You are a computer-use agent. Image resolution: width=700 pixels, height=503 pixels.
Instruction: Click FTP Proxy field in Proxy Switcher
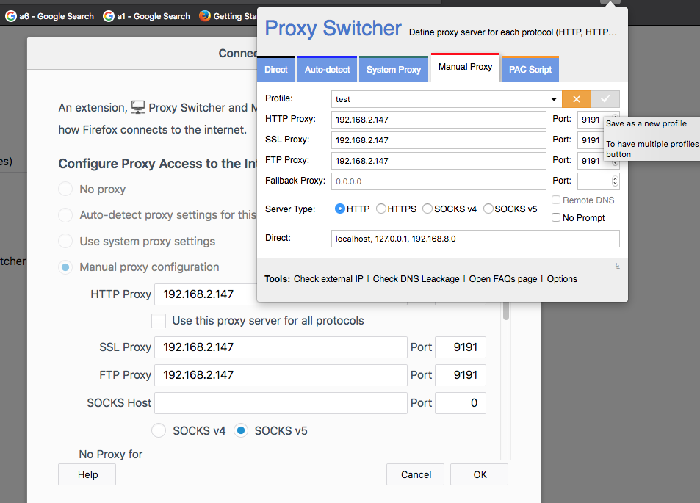click(x=439, y=161)
